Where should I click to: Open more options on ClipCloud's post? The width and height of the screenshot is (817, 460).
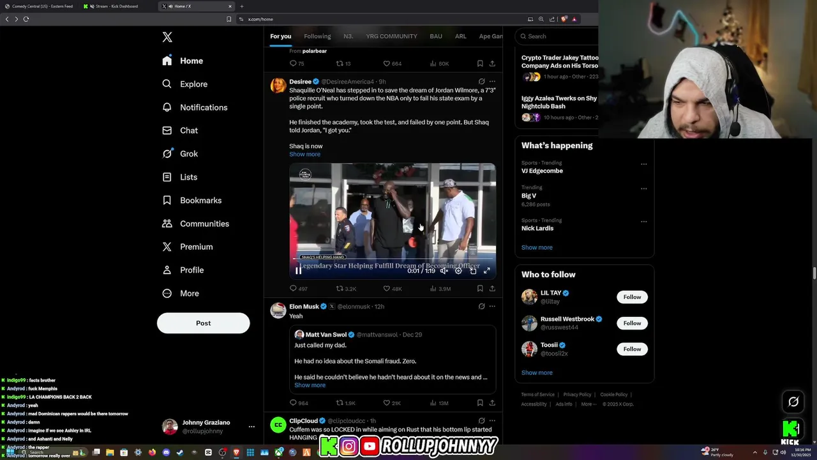pyautogui.click(x=492, y=421)
